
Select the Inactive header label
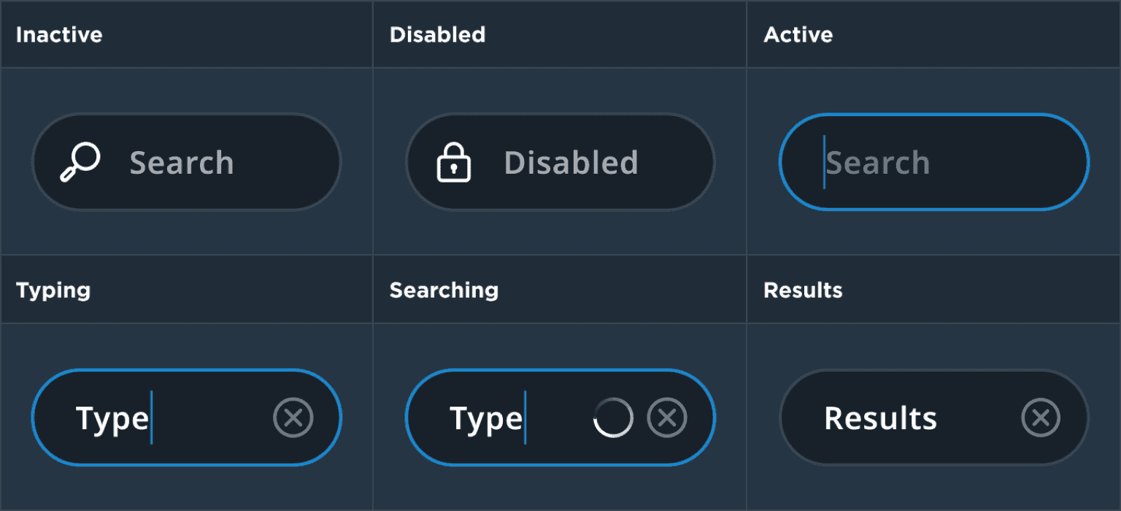(x=59, y=35)
